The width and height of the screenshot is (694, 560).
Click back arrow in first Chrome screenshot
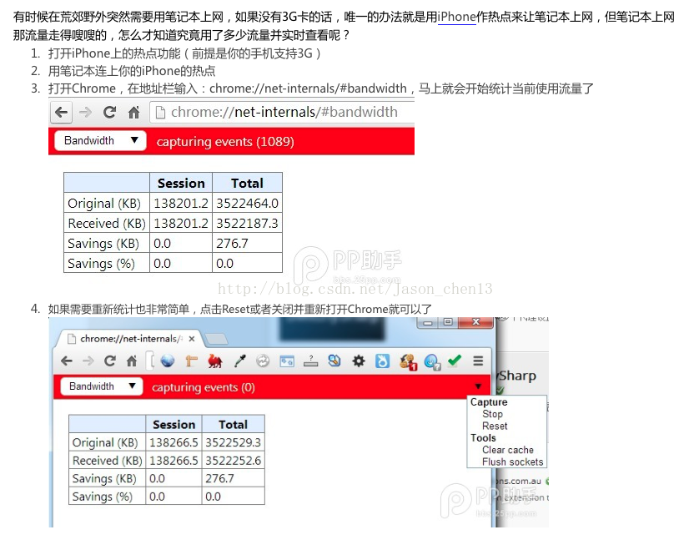pos(62,113)
